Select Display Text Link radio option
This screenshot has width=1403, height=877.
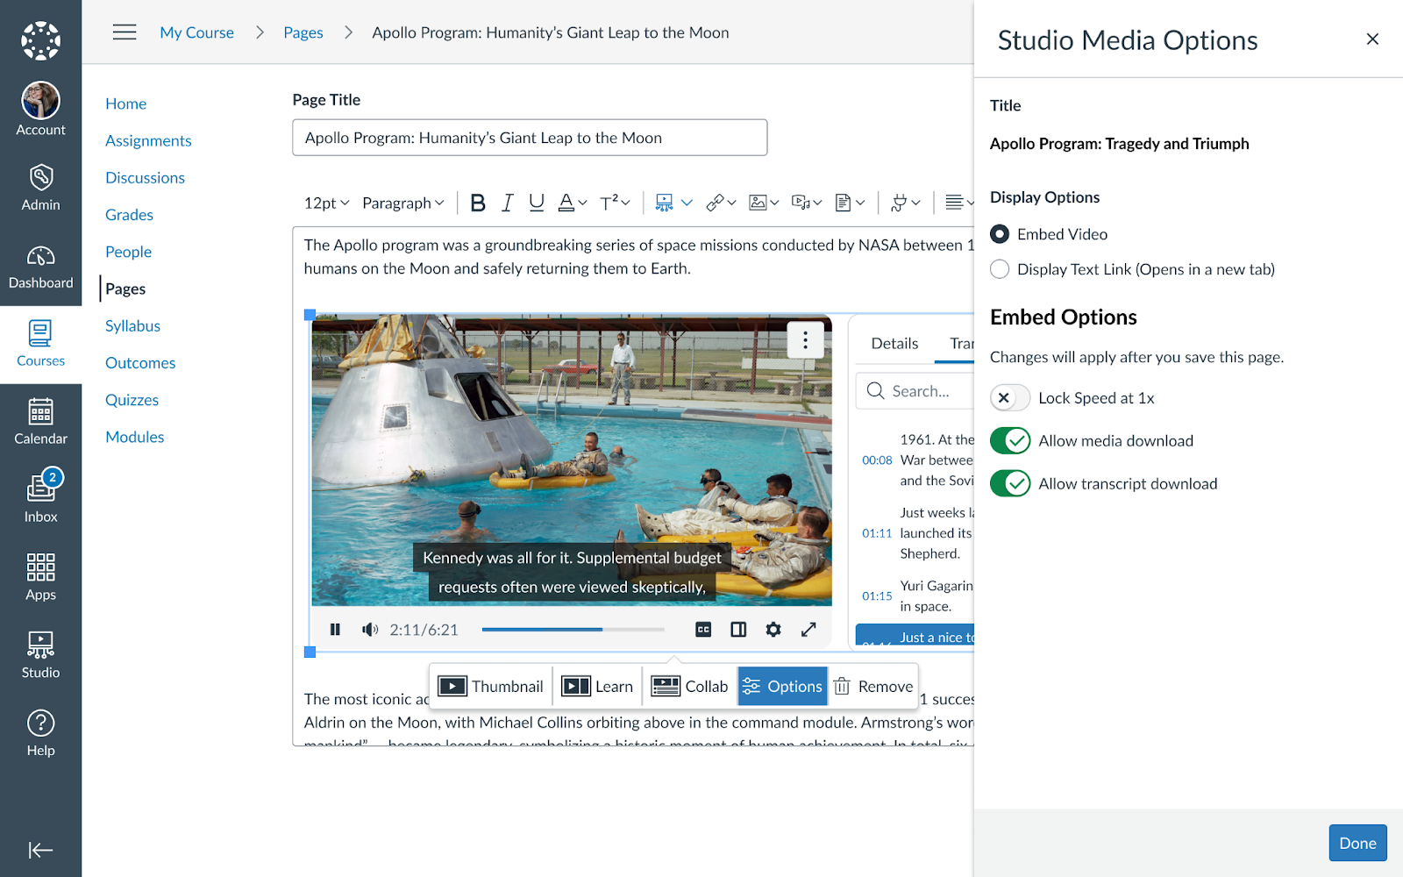pyautogui.click(x=1000, y=269)
